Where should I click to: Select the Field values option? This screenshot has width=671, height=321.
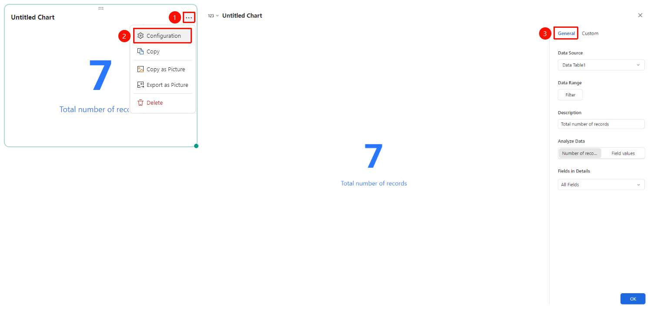pyautogui.click(x=623, y=153)
